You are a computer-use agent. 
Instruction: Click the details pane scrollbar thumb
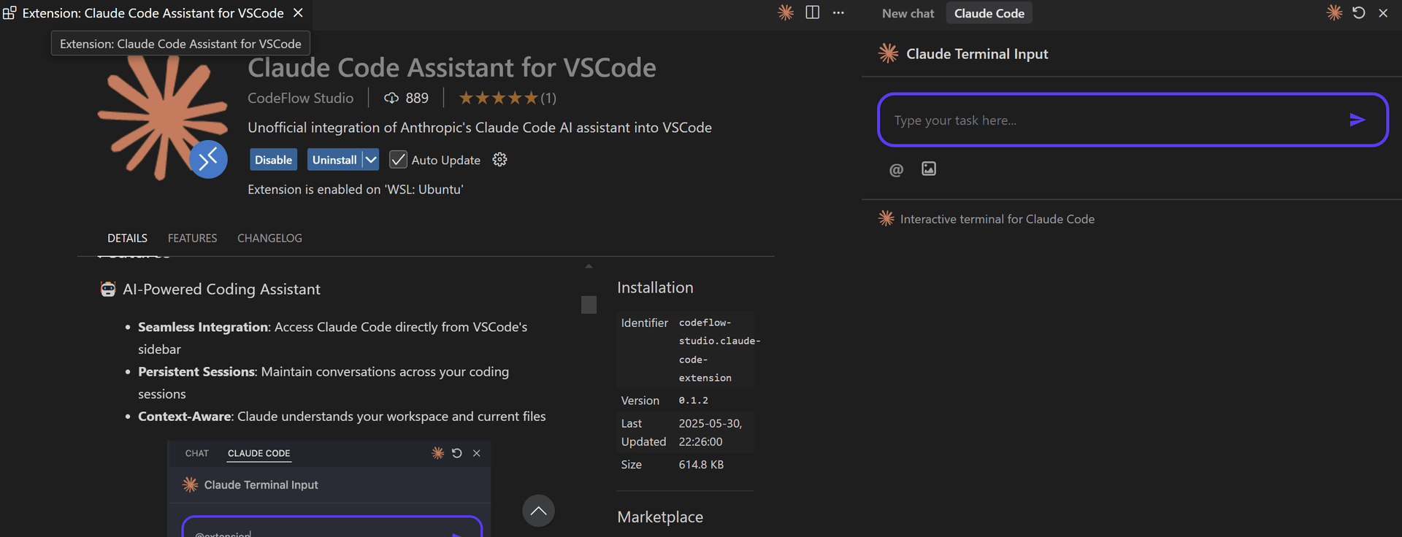(589, 304)
